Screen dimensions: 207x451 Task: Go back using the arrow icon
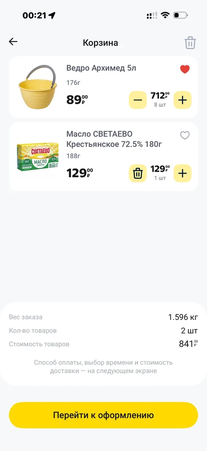coord(13,42)
